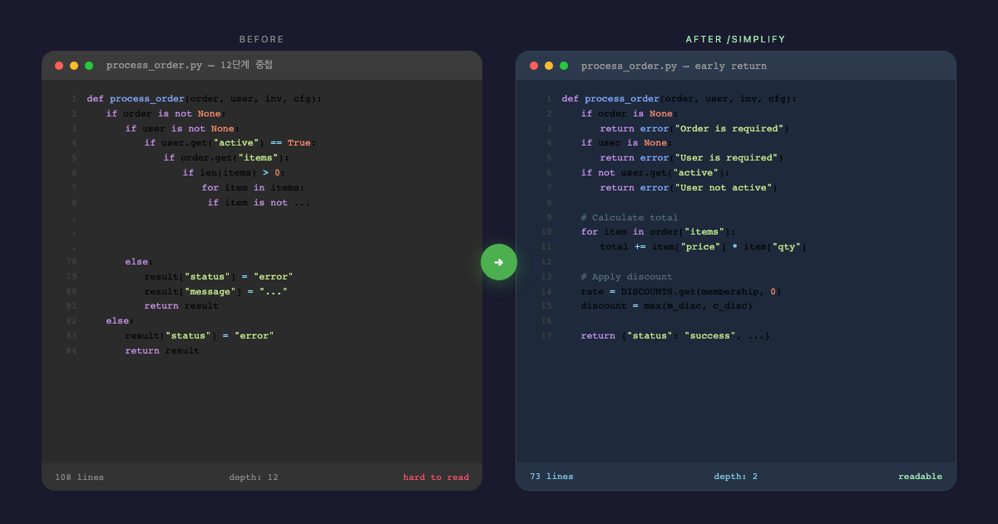This screenshot has width=998, height=524.
Task: Close the left BEFORE window with red dot
Action: (59, 66)
